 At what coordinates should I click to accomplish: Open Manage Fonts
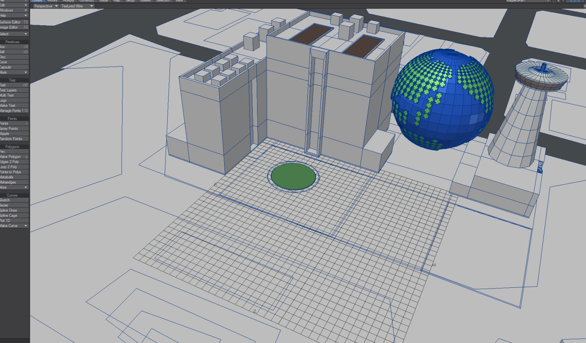pyautogui.click(x=13, y=111)
